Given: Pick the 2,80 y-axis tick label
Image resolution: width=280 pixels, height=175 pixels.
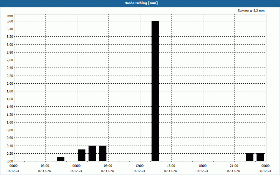Looking at the screenshot, I should 10,52.
